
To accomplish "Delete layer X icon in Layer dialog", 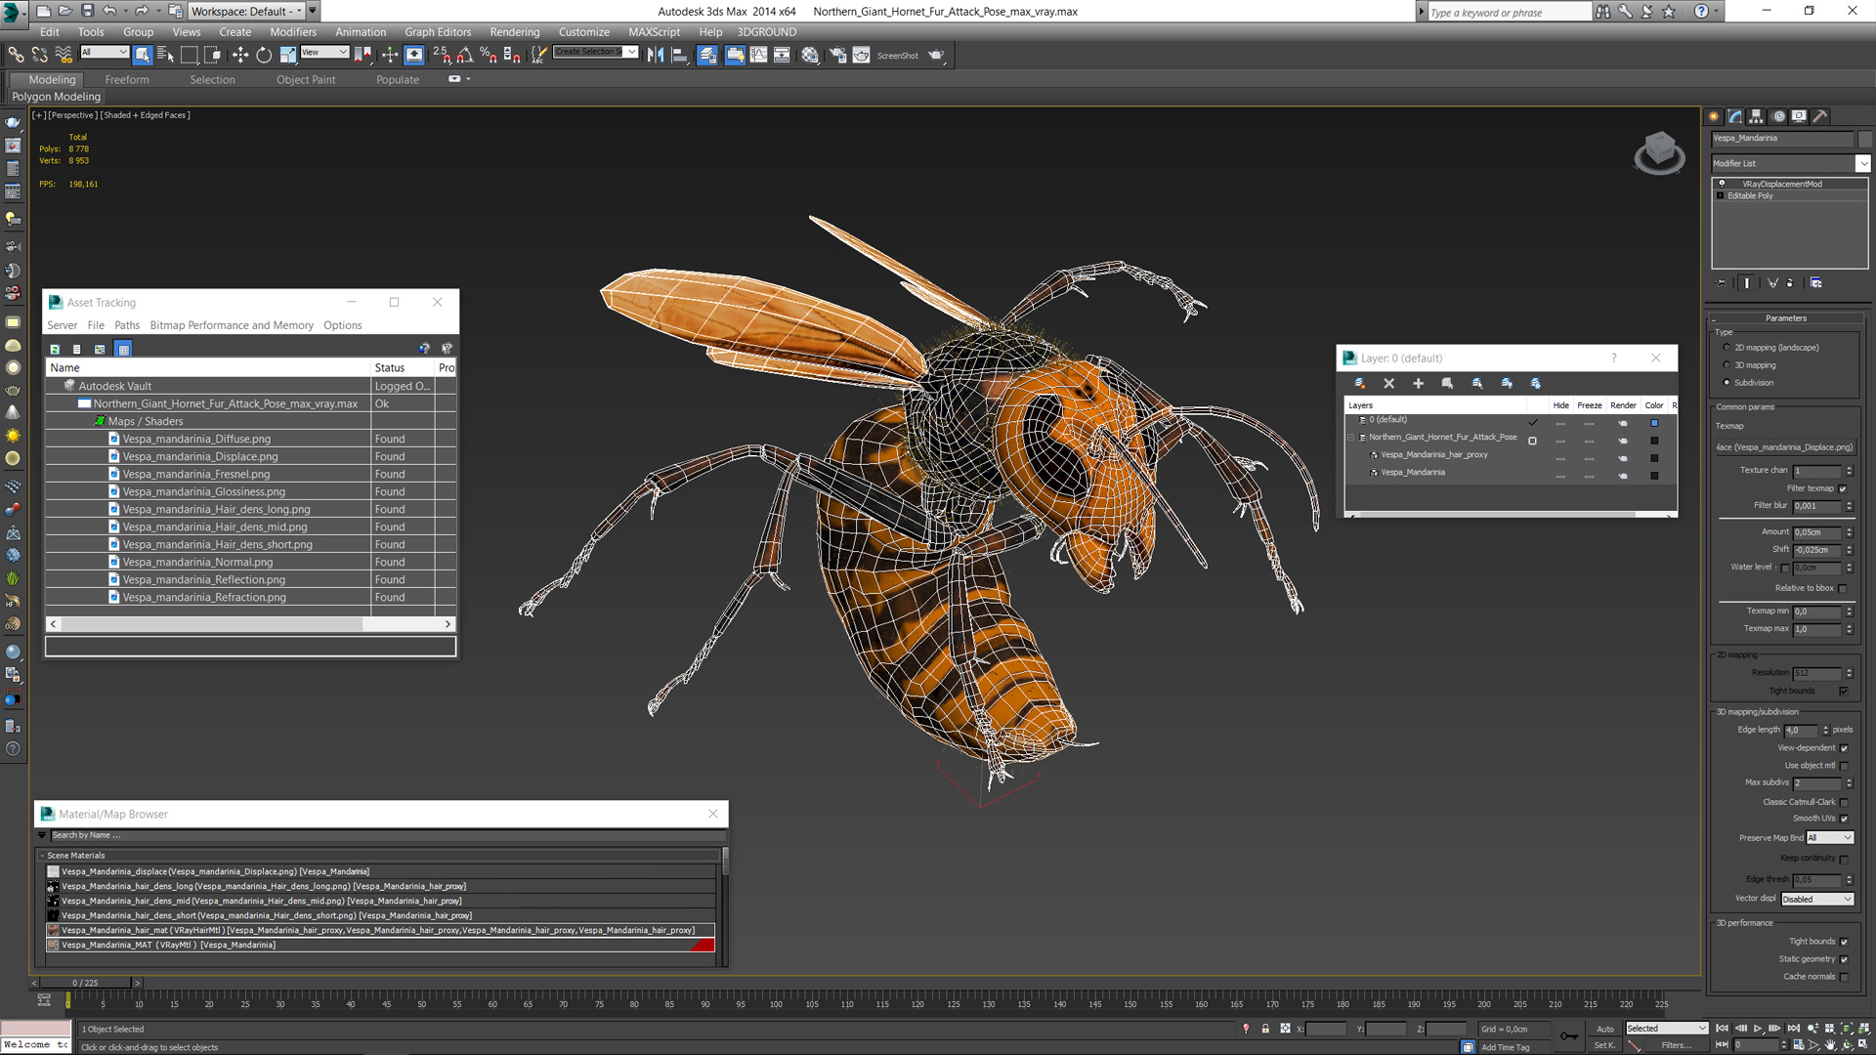I will click(1388, 384).
